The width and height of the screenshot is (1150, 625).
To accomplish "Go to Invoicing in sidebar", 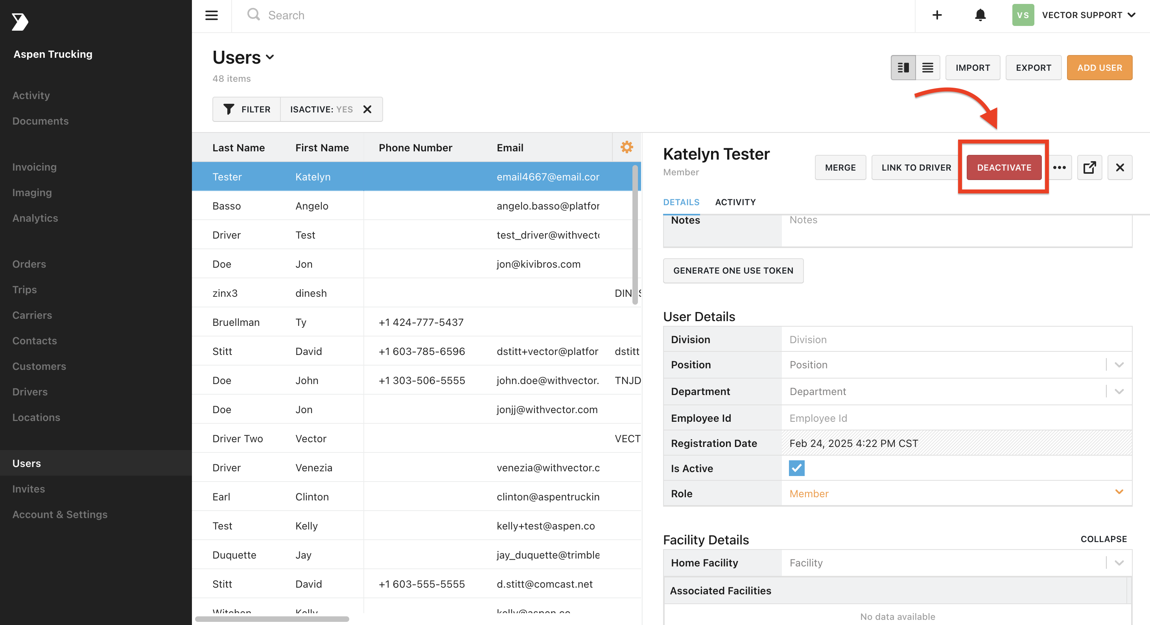I will click(34, 167).
